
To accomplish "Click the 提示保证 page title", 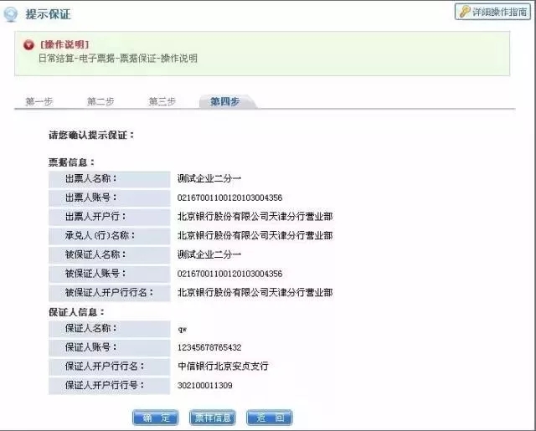I will coord(49,14).
